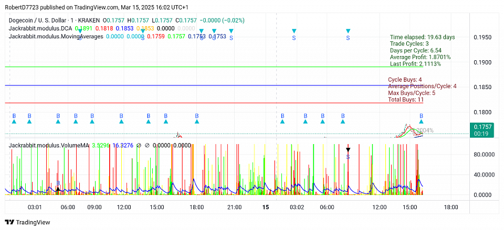
Task: Click the Jackrabbit.modulus.MovingAverages indicator label
Action: 56,36
